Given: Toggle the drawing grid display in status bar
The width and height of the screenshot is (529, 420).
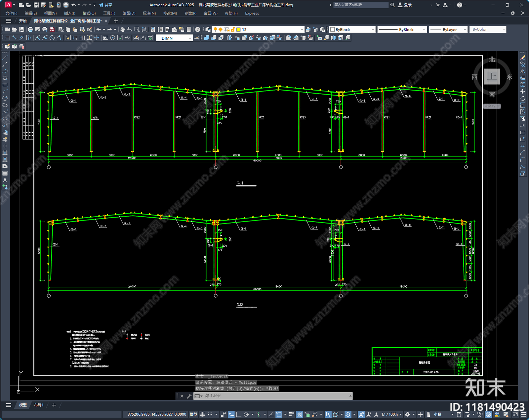Looking at the screenshot, I should (x=203, y=414).
